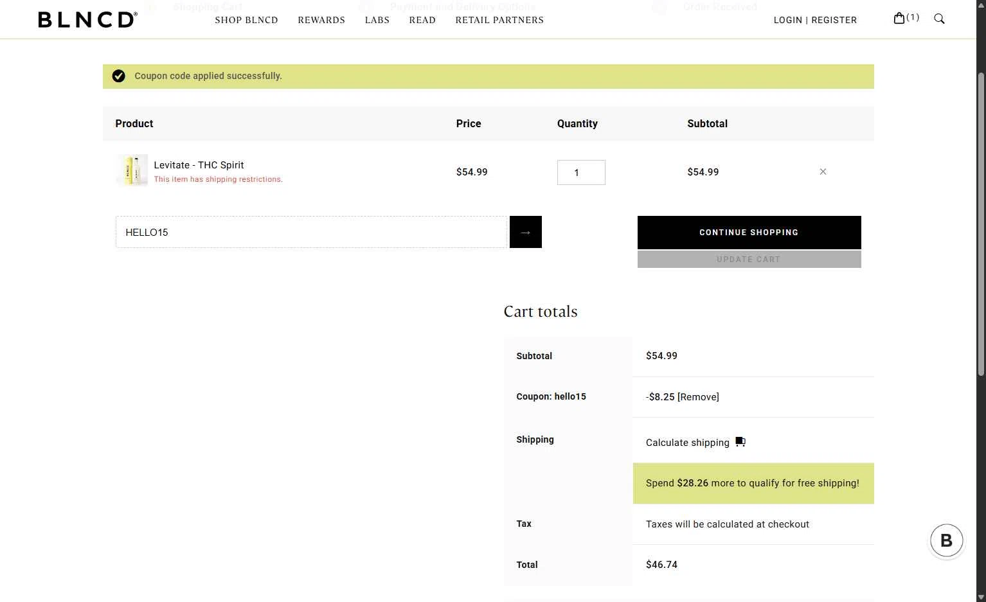Screen dimensions: 986x602
Task: Click the Shipping row label
Action: tap(535, 439)
